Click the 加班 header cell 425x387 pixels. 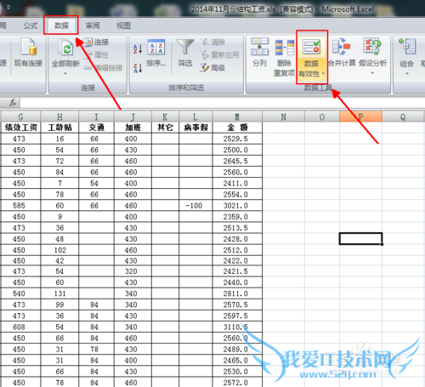[x=133, y=128]
